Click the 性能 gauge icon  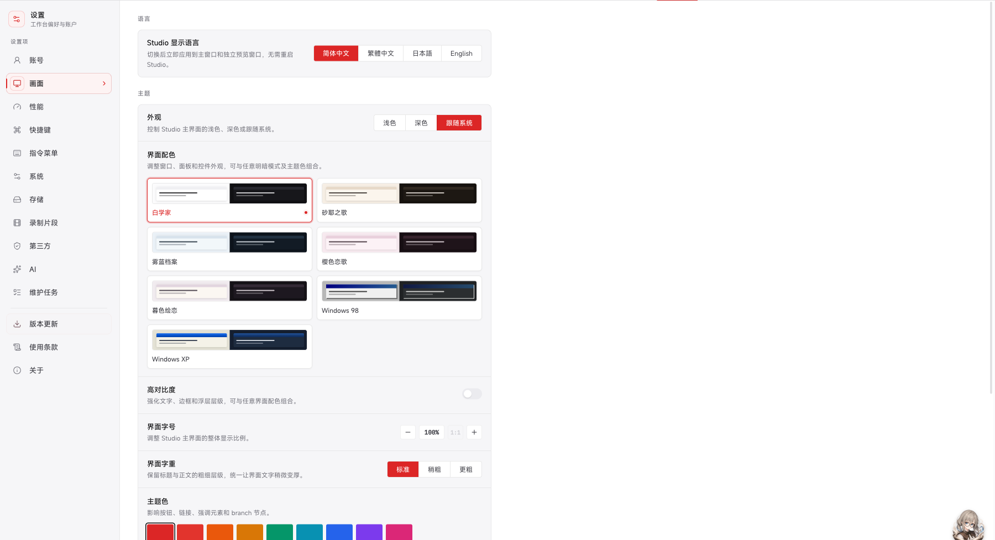[17, 107]
